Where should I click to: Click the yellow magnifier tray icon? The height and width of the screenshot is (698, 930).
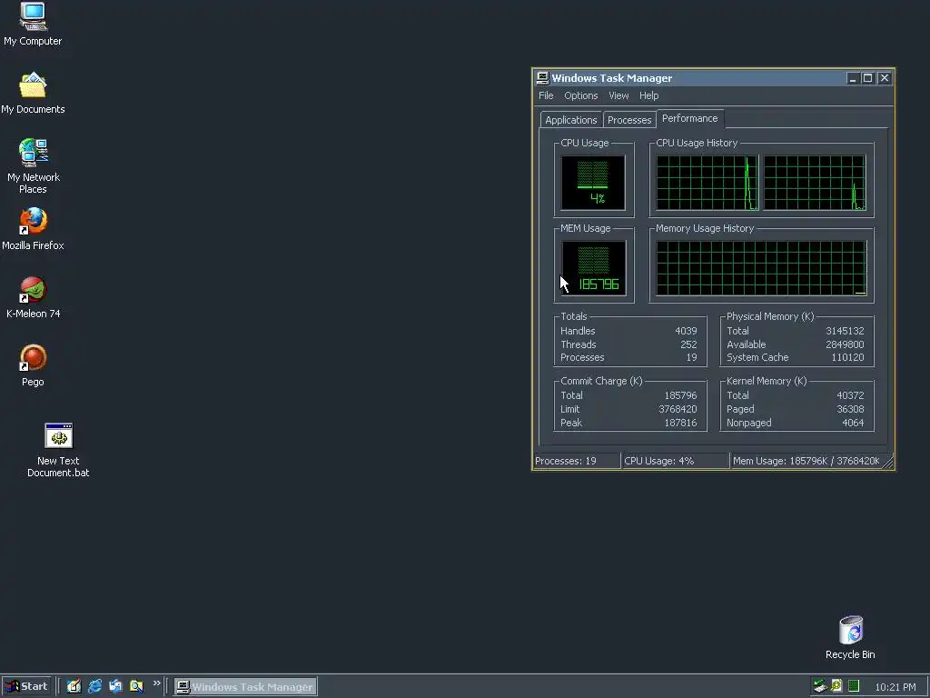click(836, 685)
